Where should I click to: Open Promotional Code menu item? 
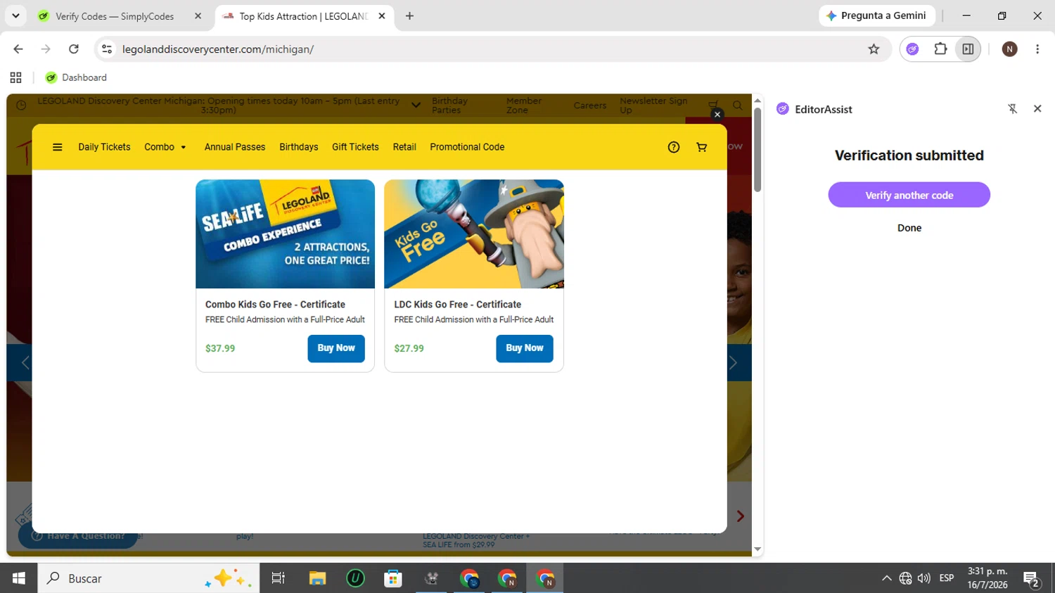[x=467, y=147]
